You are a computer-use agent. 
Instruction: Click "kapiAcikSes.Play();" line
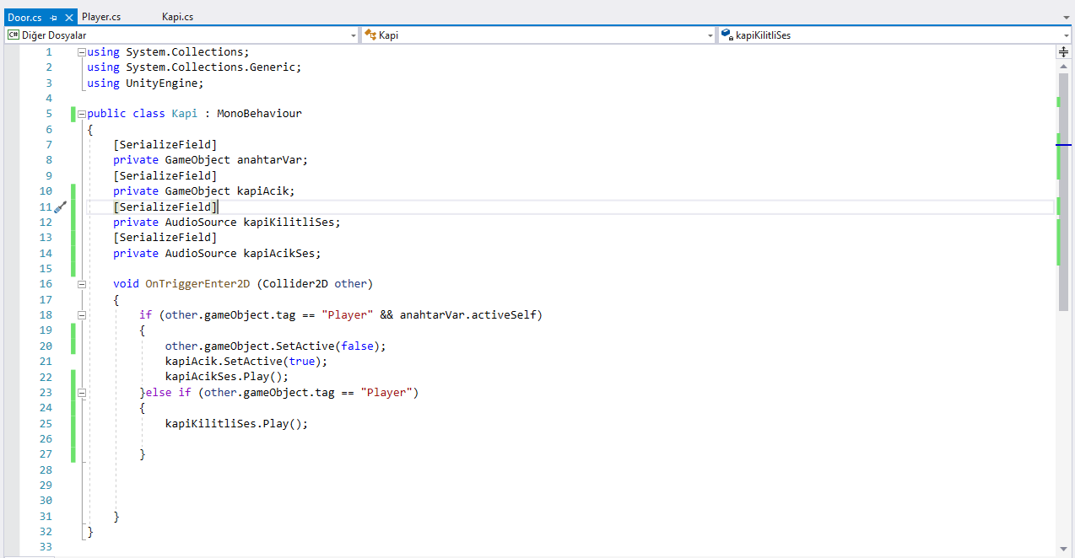[x=227, y=377]
